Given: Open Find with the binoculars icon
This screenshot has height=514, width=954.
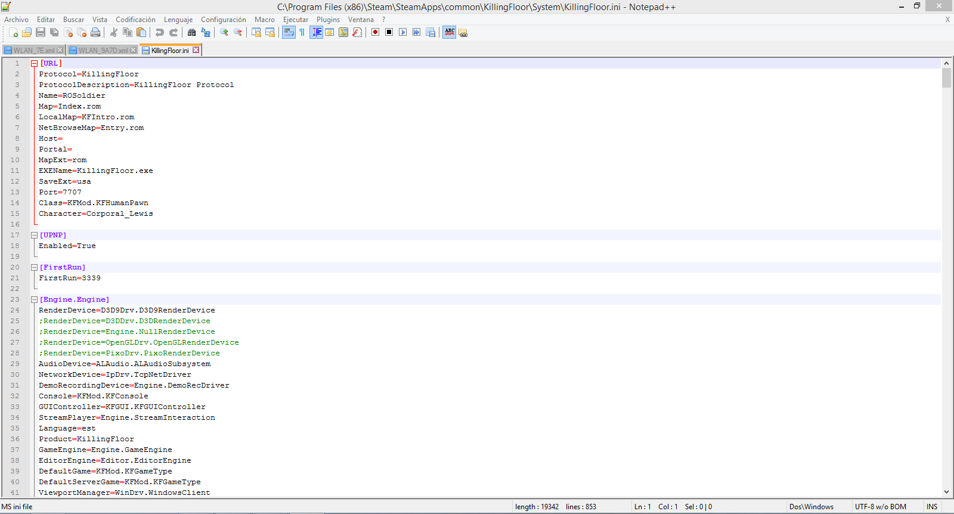Looking at the screenshot, I should (x=191, y=32).
